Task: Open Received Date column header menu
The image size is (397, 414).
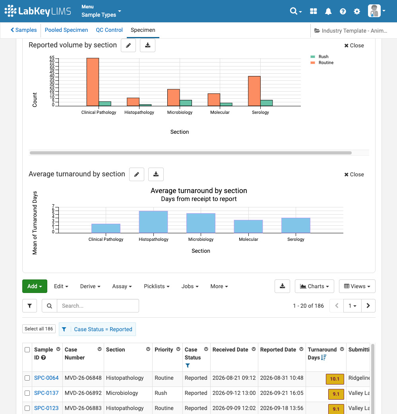Action: pos(254,349)
